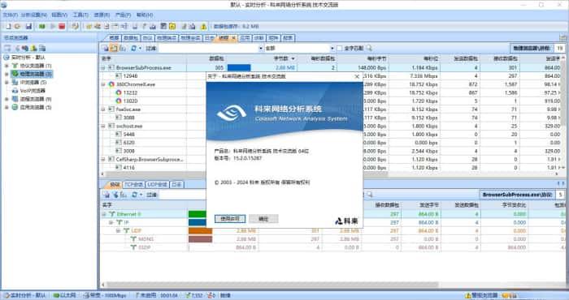This screenshot has height=300, width=569.
Task: Click the brown bar in MDNS row
Action: tap(200, 239)
